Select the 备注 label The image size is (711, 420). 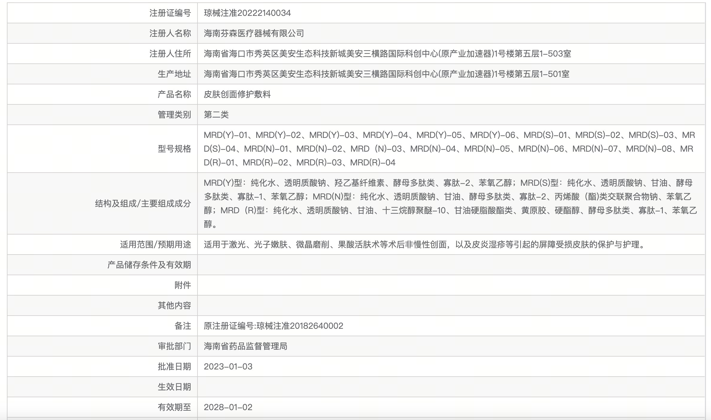pyautogui.click(x=183, y=326)
